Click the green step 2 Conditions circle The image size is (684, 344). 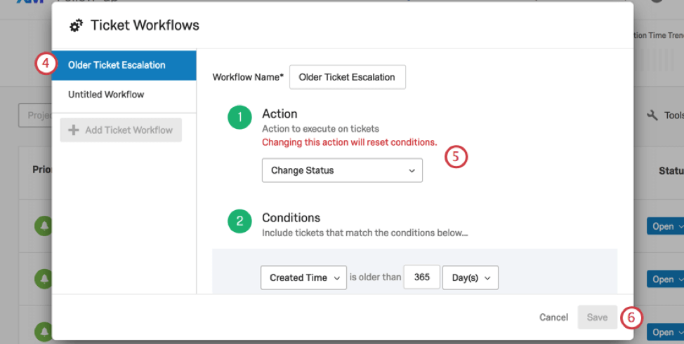[239, 221]
